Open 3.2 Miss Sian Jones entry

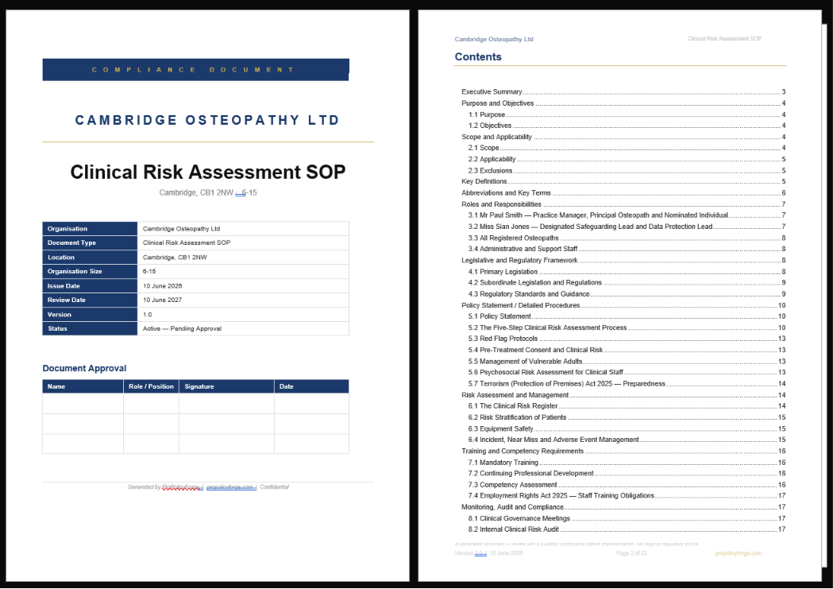(x=627, y=227)
